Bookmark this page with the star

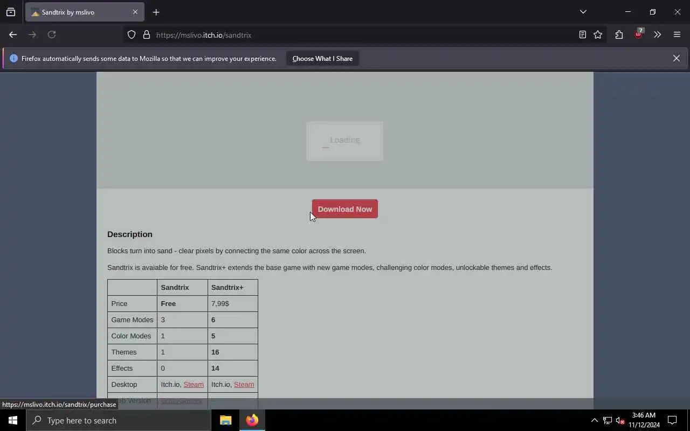point(598,35)
